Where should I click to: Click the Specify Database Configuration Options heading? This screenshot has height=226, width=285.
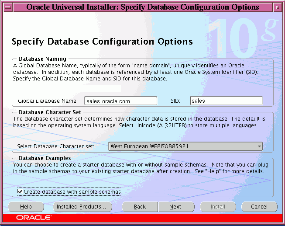click(102, 42)
